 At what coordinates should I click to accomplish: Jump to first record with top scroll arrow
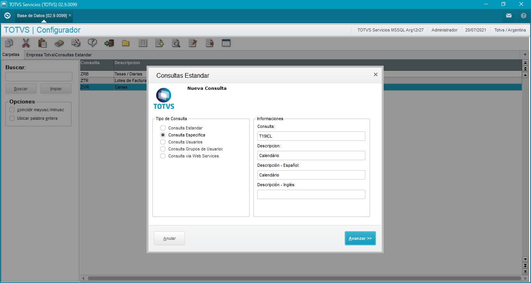[525, 63]
